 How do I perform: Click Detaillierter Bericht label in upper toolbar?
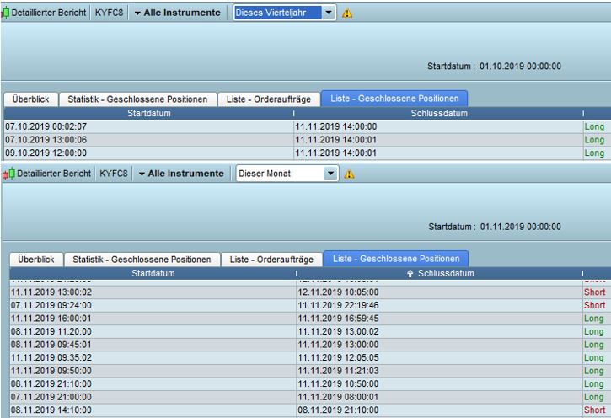click(49, 13)
